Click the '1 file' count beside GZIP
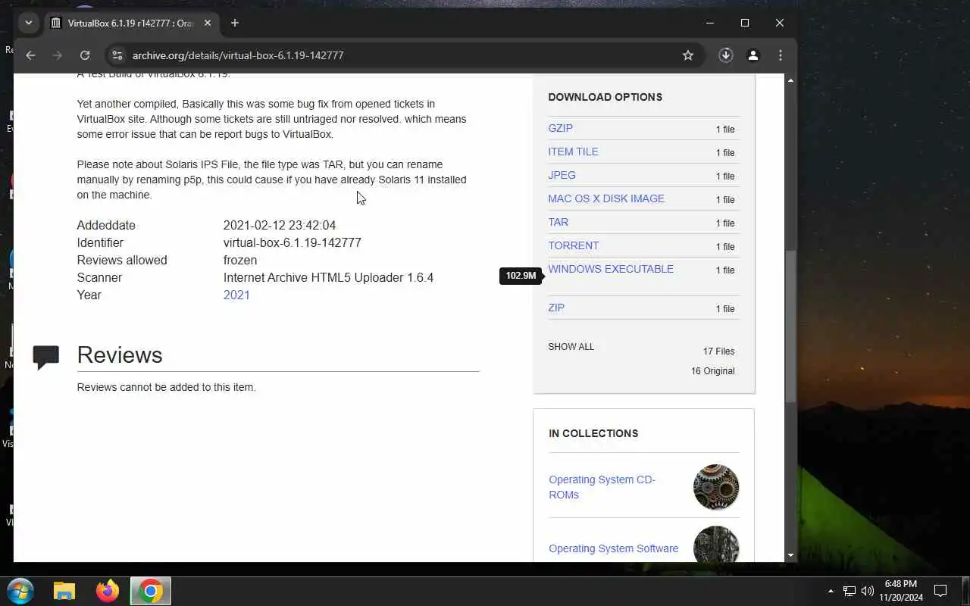This screenshot has height=606, width=970. (x=725, y=129)
